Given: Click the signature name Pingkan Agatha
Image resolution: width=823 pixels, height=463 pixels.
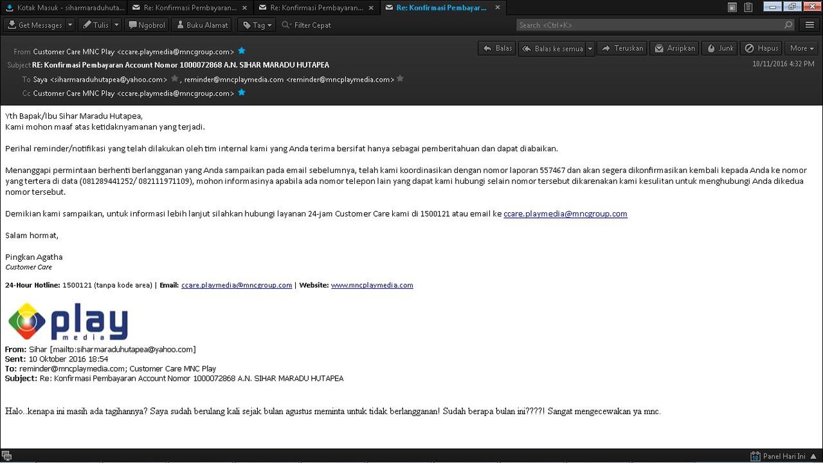Looking at the screenshot, I should pos(34,257).
